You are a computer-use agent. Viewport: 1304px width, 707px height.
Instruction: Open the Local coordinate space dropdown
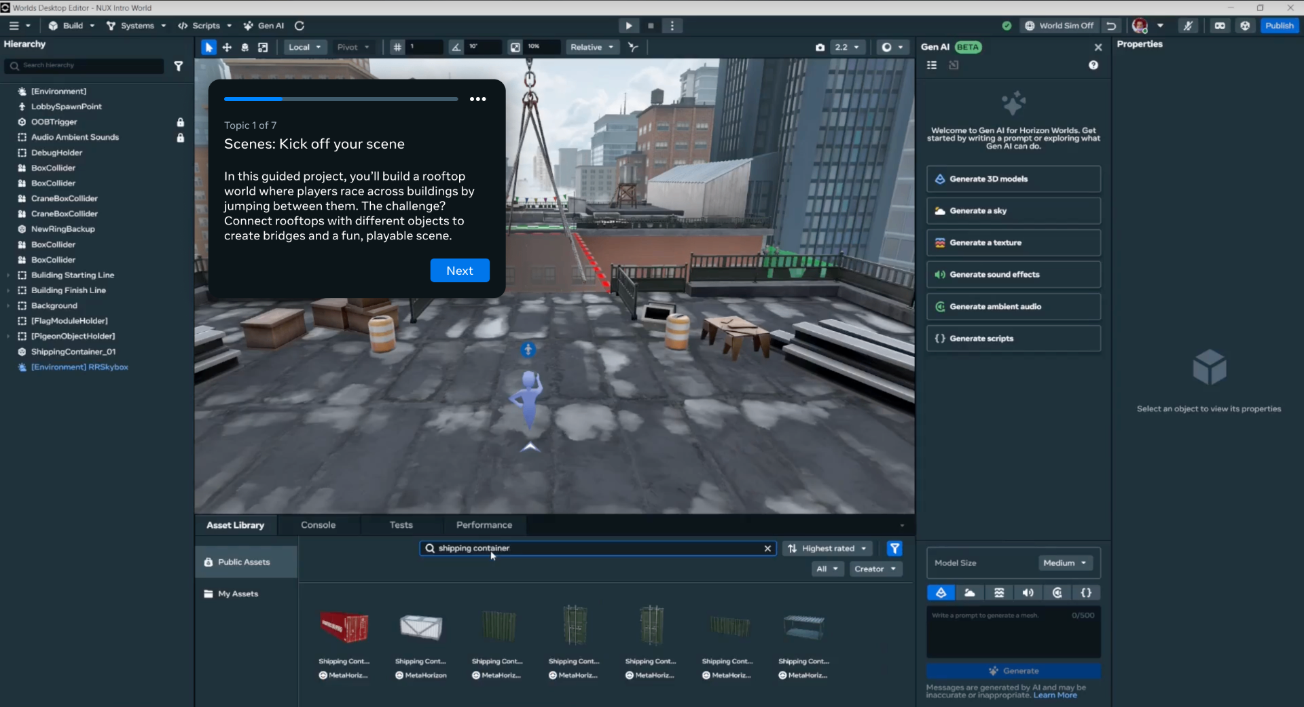point(304,47)
